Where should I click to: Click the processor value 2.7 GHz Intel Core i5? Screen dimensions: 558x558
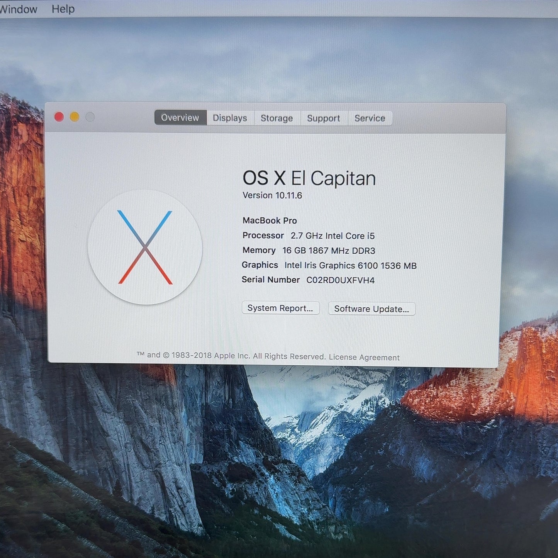(x=332, y=236)
